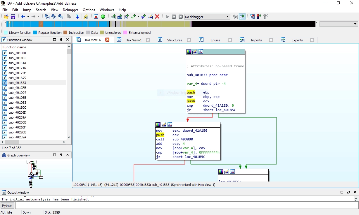Screen dimensions: 359x215
Task: Close the Output window panel
Action: pyautogui.click(x=355, y=192)
